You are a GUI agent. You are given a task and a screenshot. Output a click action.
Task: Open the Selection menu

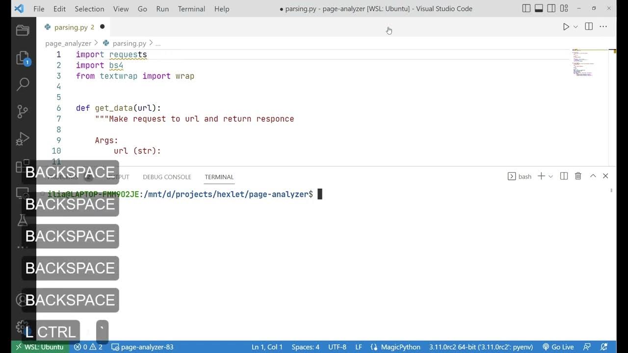click(89, 9)
